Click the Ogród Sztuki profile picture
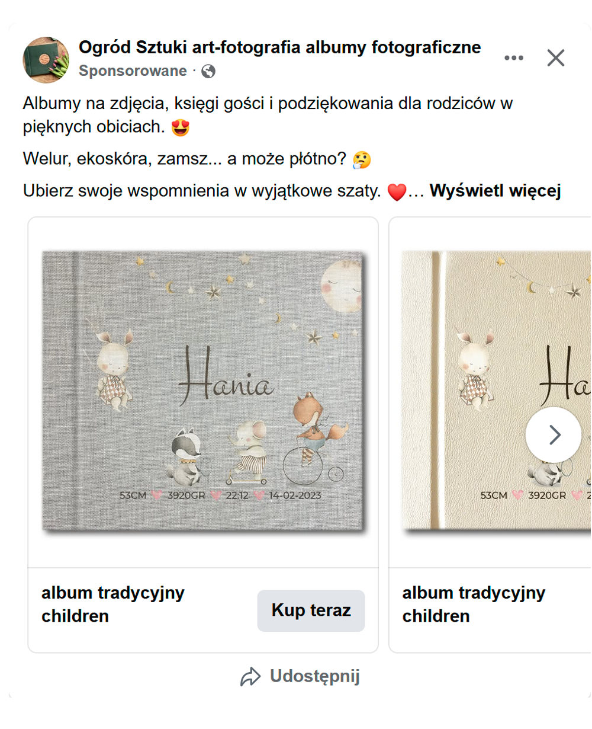This screenshot has width=592, height=729. click(x=46, y=59)
